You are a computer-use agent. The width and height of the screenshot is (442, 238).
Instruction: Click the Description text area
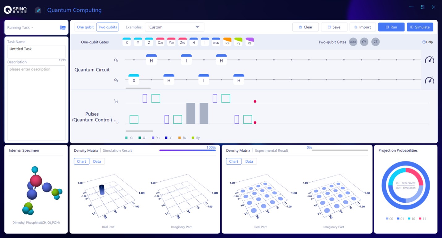pos(36,103)
